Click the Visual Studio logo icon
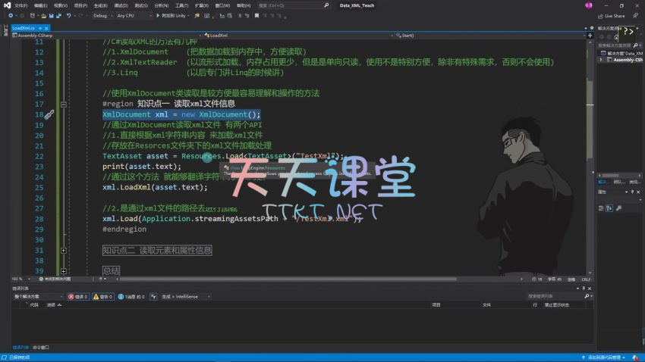The width and height of the screenshot is (645, 362). (x=5, y=5)
